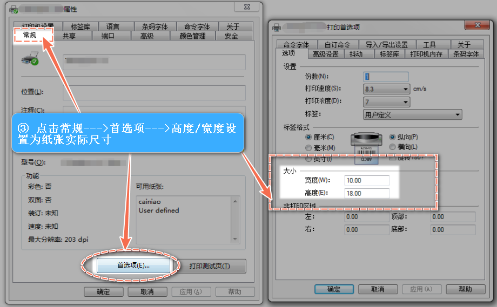Click the 份数(N) copies input field
Screen dimensions: 497x307
pos(386,77)
